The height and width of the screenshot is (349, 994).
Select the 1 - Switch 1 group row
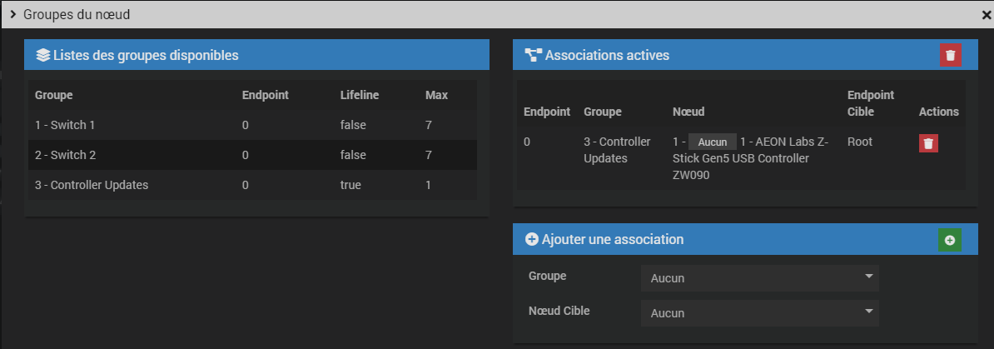(x=251, y=125)
